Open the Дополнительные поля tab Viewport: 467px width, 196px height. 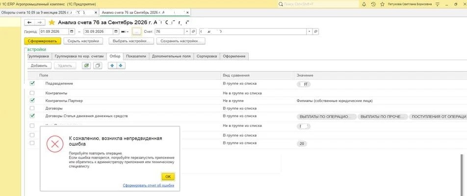(171, 56)
